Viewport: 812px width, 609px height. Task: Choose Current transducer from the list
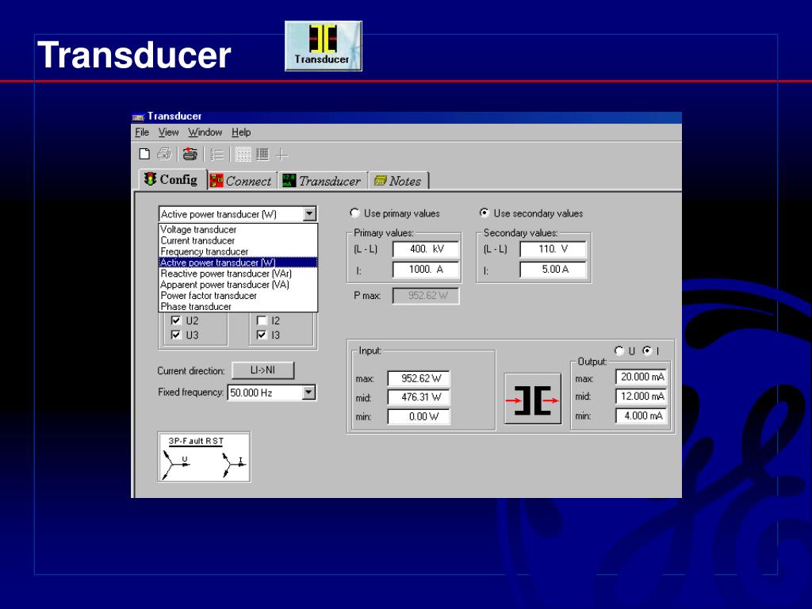pyautogui.click(x=238, y=240)
